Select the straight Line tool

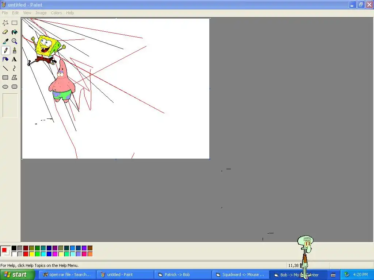pos(5,69)
